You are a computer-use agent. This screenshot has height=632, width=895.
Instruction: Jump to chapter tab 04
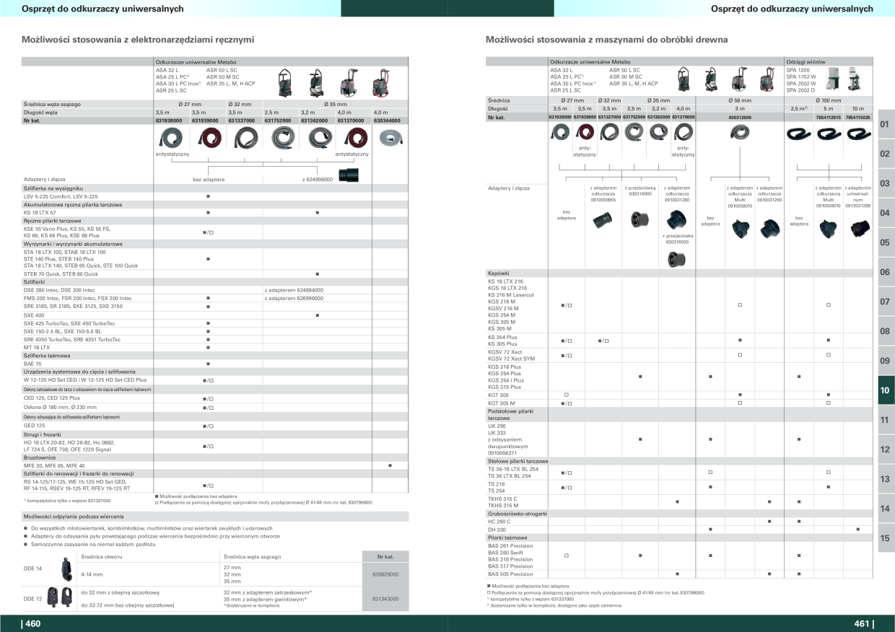pyautogui.click(x=886, y=213)
